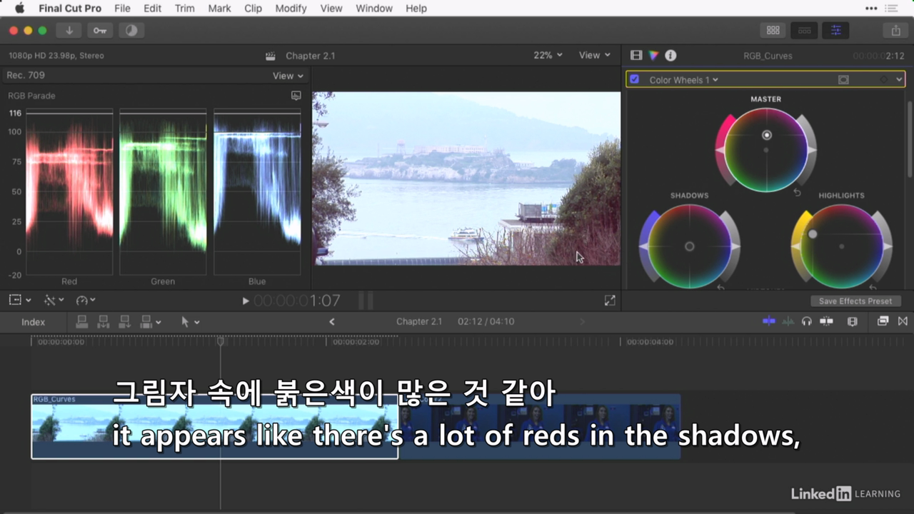Expand the chevron at right of Color Wheels row
The height and width of the screenshot is (514, 914).
coord(899,80)
